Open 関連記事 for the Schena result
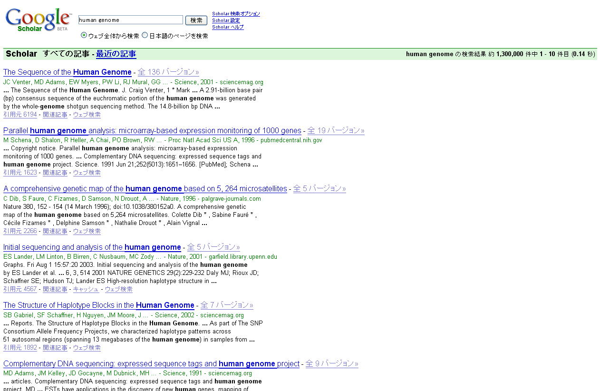This screenshot has height=391, width=600. pyautogui.click(x=55, y=173)
